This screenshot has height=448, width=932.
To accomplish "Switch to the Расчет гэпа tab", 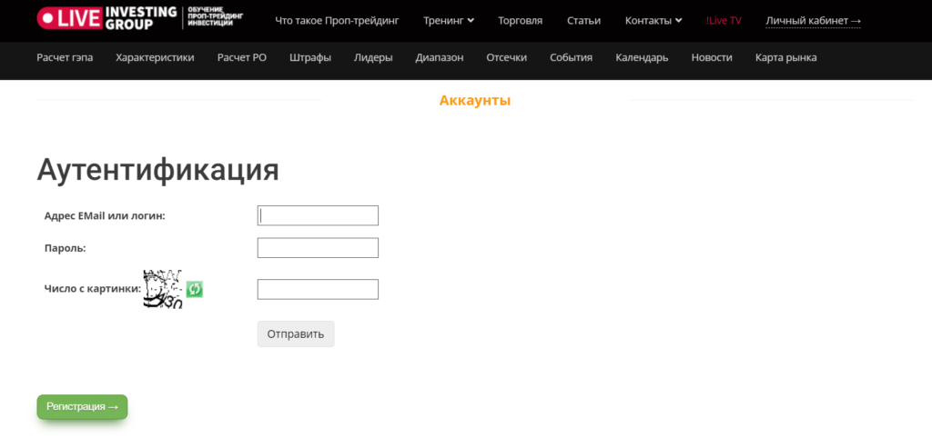I will click(65, 57).
